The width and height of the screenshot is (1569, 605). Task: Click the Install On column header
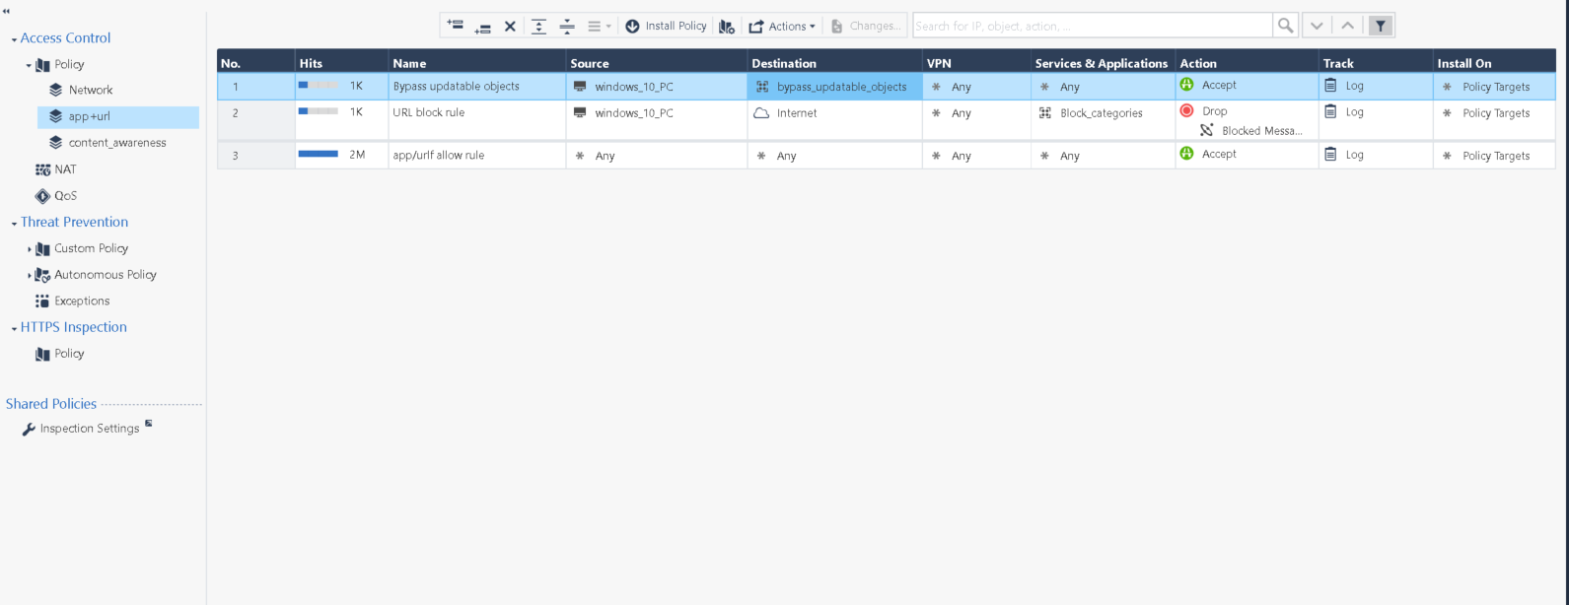coord(1494,63)
